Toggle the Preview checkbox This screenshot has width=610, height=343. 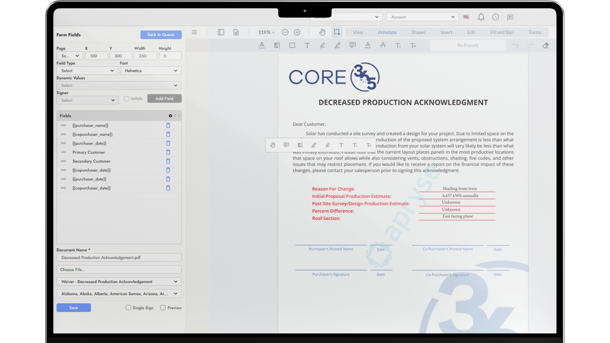[x=163, y=308]
